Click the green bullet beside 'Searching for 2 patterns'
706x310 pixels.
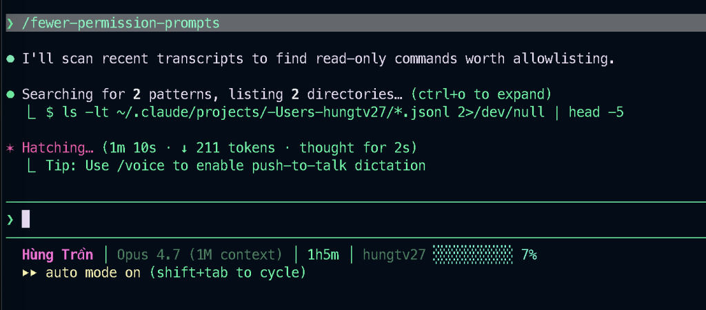click(x=10, y=94)
